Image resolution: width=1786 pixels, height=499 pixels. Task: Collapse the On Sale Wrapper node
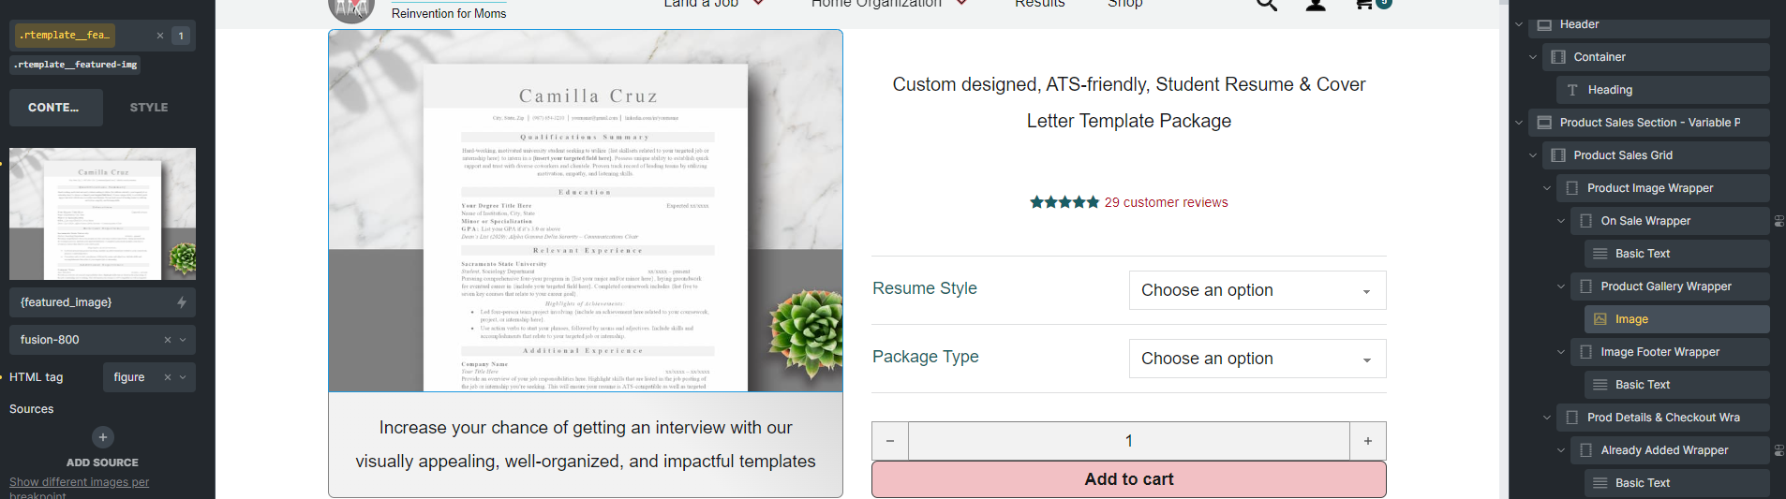pos(1561,221)
